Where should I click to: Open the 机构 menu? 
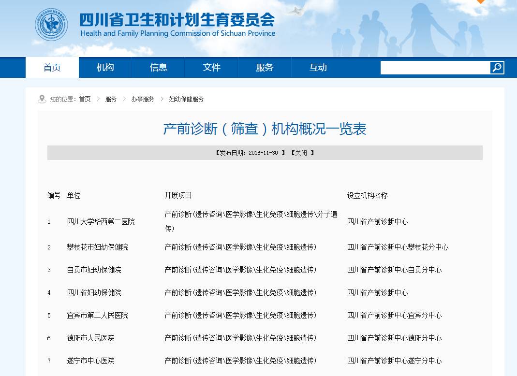click(105, 68)
